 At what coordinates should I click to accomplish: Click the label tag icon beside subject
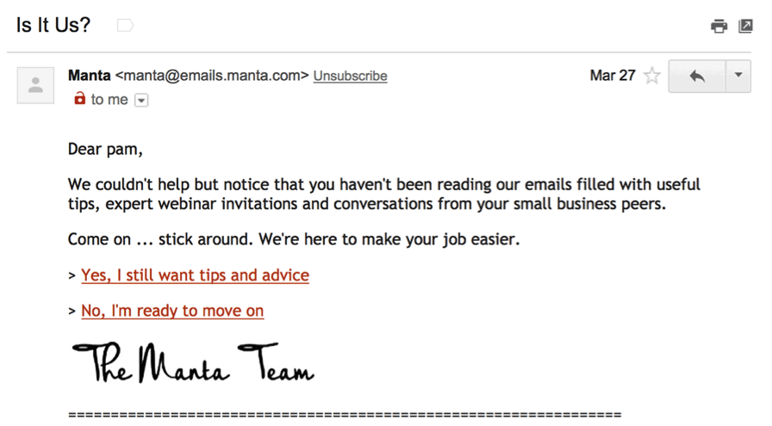(x=125, y=25)
